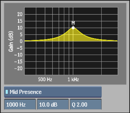Viewport: 130px width, 113px height.
Task: Click the −5 label on the gain axis
Action: (20, 48)
